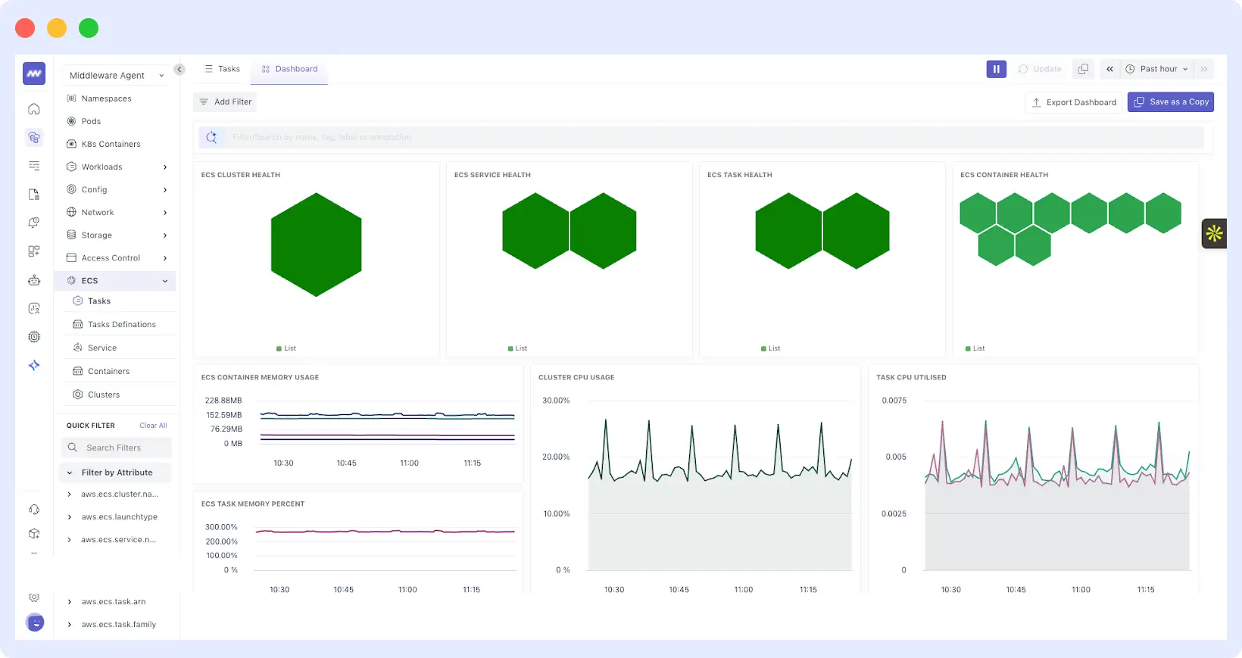The image size is (1242, 658).
Task: Expand the aws.ecs.cluster.na... filter
Action: 70,494
